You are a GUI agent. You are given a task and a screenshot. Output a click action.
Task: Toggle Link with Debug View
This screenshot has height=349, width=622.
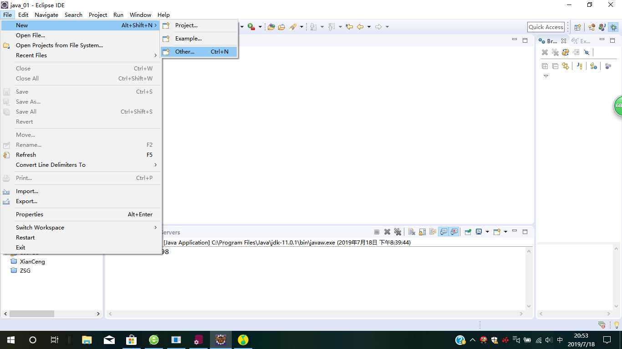click(x=566, y=66)
